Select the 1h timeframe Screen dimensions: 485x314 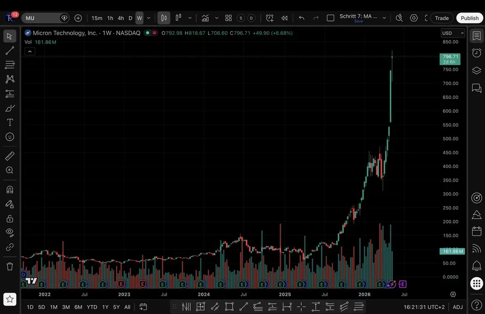tap(110, 18)
